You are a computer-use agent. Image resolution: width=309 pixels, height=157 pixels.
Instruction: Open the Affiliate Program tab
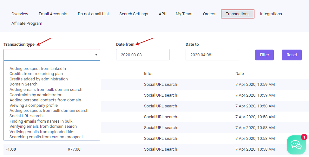(27, 24)
